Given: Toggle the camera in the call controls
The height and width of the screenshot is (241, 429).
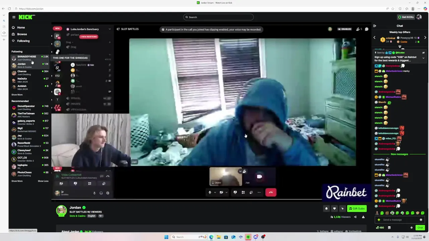Looking at the screenshot, I should tap(221, 192).
